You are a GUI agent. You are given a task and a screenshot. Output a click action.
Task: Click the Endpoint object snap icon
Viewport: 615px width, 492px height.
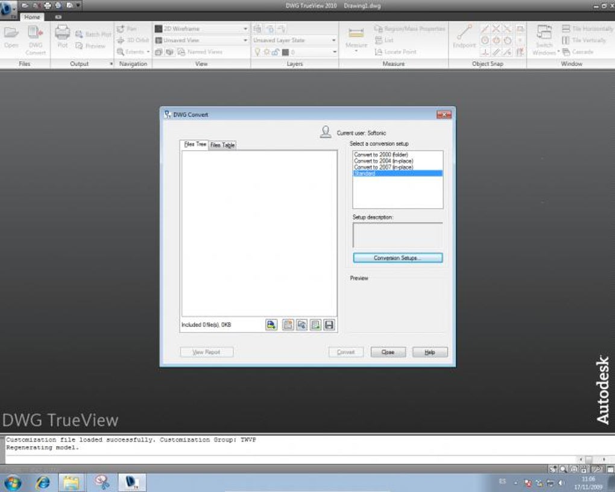[x=464, y=32]
